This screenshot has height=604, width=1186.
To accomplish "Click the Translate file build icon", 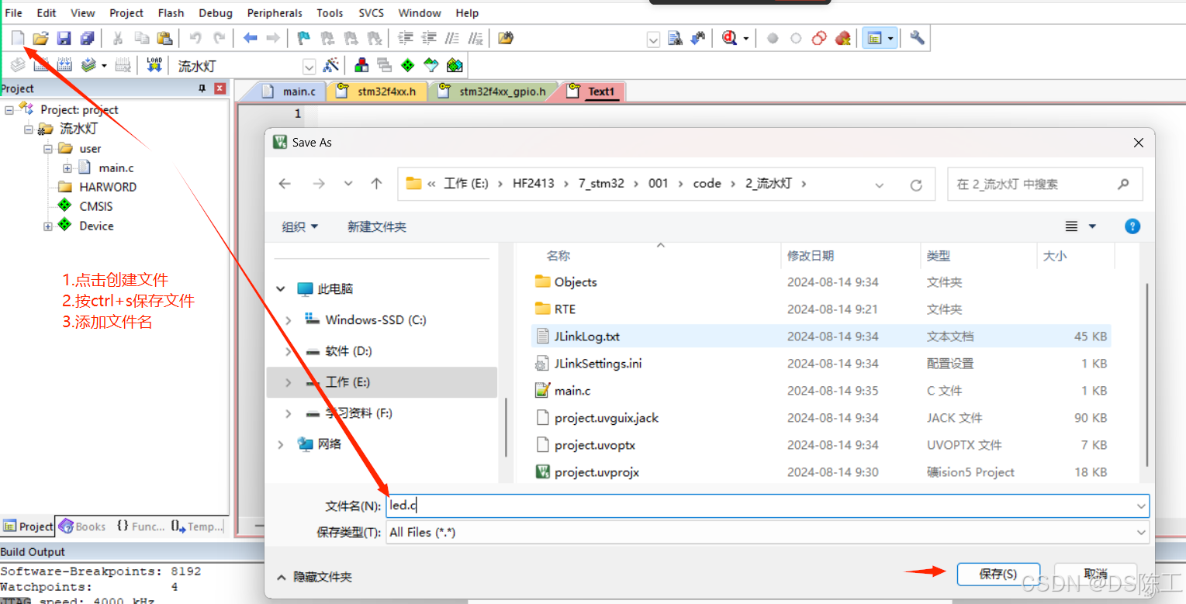I will [18, 65].
